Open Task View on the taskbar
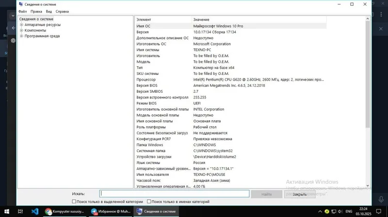Image resolution: width=388 pixels, height=217 pixels. [20, 211]
